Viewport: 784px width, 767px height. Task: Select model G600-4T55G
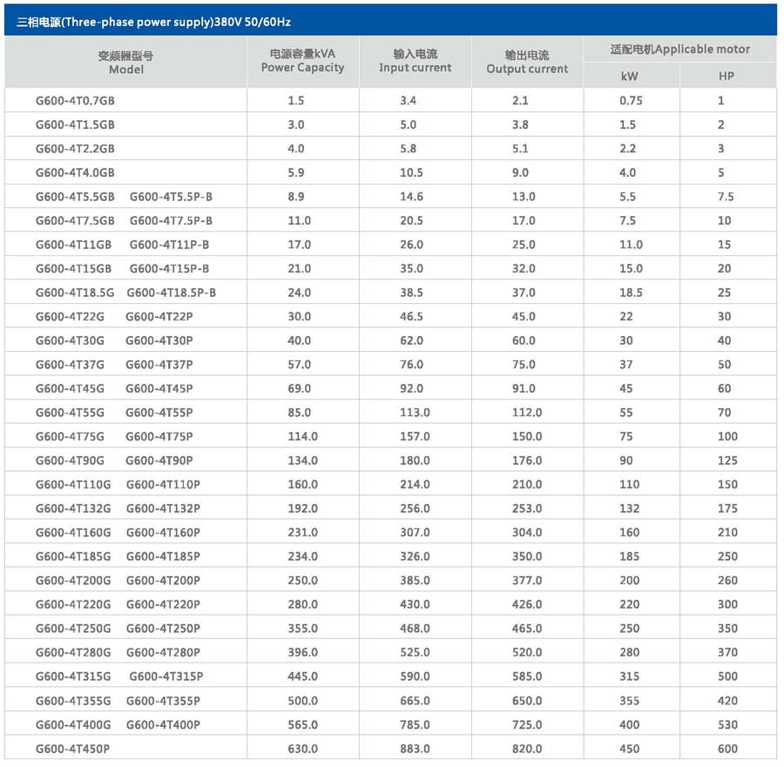[x=70, y=413]
